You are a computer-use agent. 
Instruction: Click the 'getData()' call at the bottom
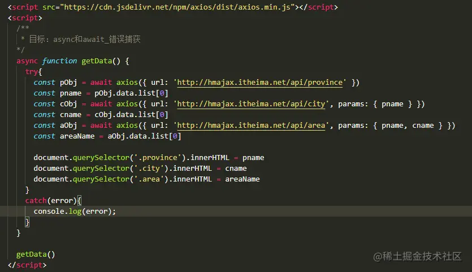(x=36, y=254)
